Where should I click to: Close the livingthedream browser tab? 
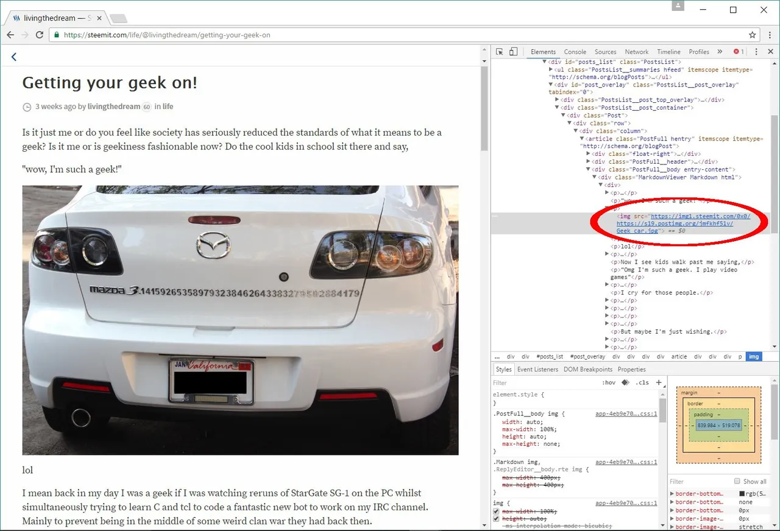coord(99,18)
